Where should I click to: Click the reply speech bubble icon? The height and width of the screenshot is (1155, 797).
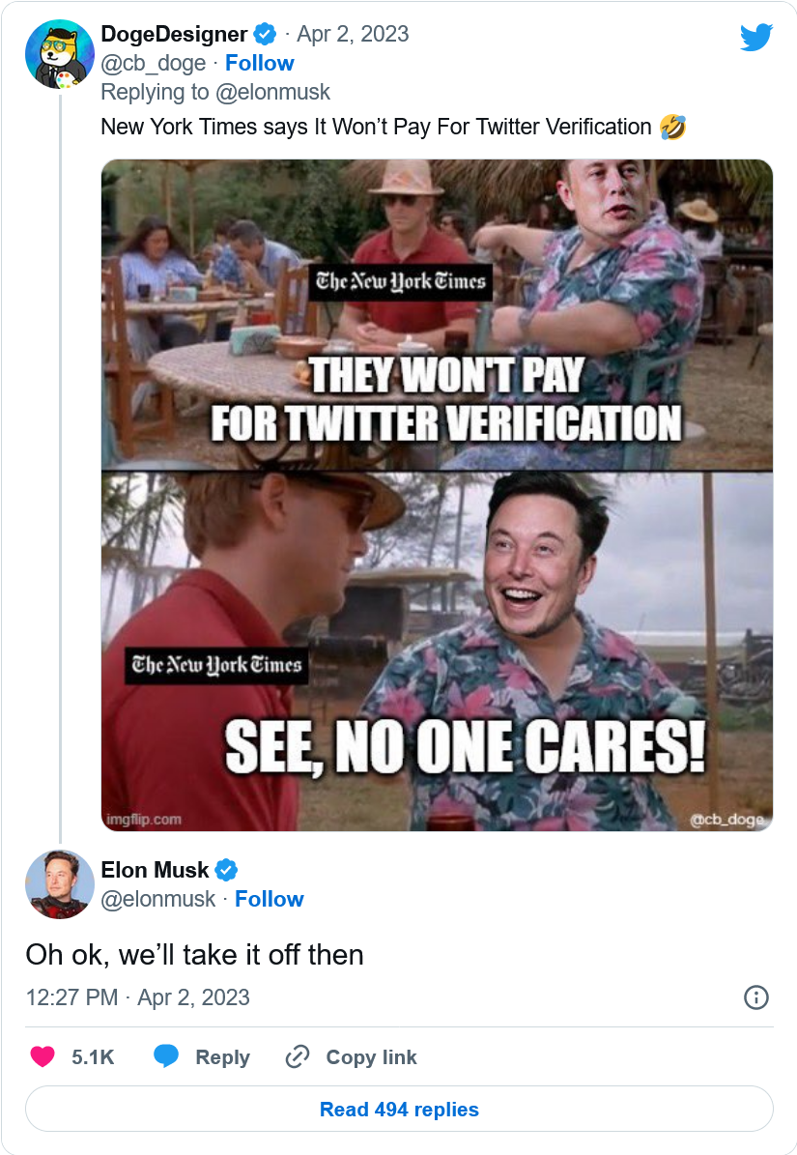point(166,1056)
